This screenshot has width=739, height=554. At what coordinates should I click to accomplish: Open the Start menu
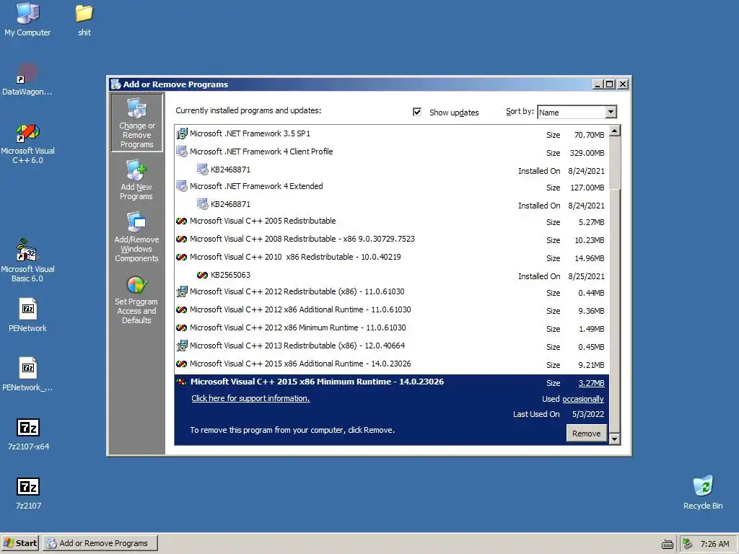coord(20,543)
